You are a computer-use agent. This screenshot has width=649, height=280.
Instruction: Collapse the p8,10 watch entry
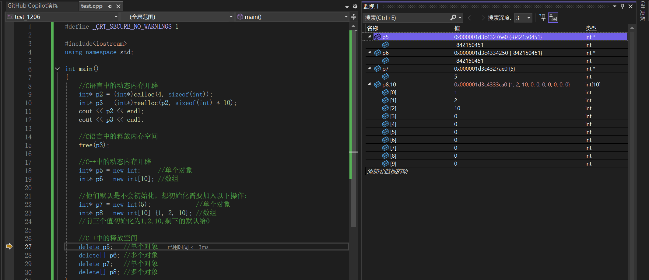[370, 84]
